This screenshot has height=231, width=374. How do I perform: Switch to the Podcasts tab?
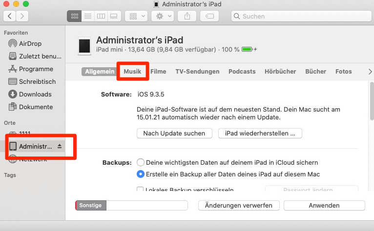242,72
